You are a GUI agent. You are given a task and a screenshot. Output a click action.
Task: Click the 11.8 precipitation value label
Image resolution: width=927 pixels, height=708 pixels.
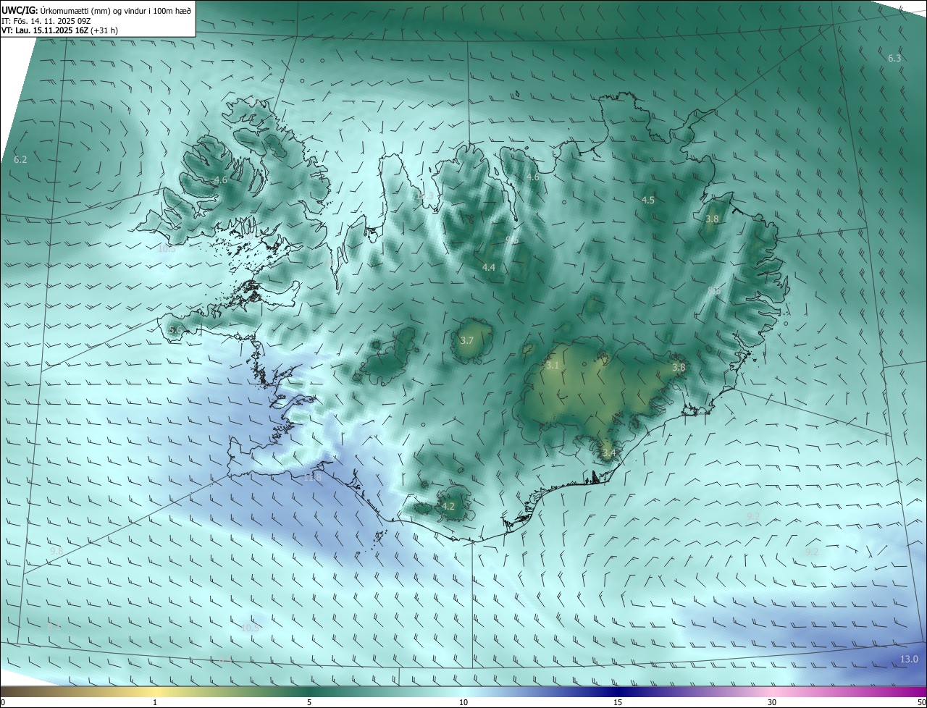(312, 477)
